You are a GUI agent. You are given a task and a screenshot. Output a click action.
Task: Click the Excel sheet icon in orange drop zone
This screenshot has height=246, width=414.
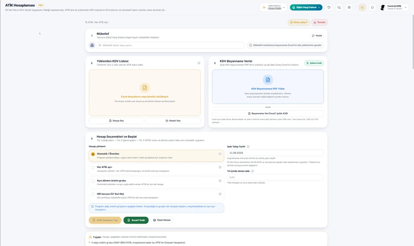point(145,88)
